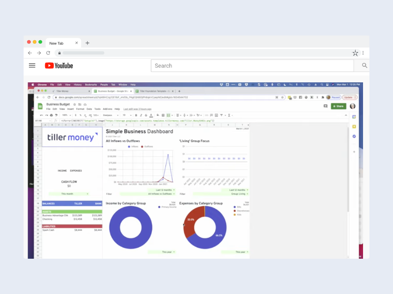
Task: Open the font size 10 dropdown
Action: click(127, 115)
